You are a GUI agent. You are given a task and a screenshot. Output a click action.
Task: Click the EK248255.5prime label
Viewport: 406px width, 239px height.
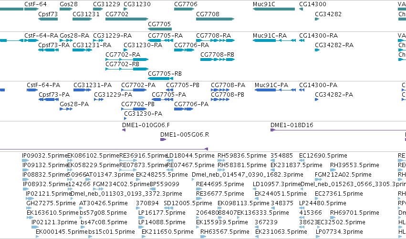coord(162,175)
